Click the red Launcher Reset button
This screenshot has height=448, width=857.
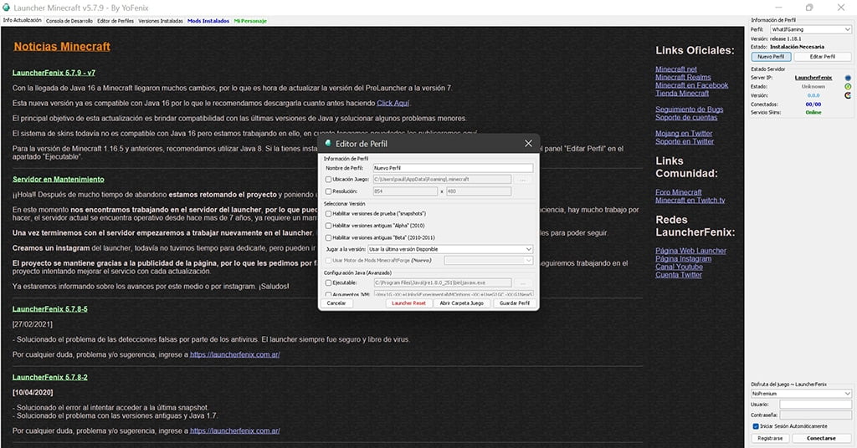(x=408, y=303)
